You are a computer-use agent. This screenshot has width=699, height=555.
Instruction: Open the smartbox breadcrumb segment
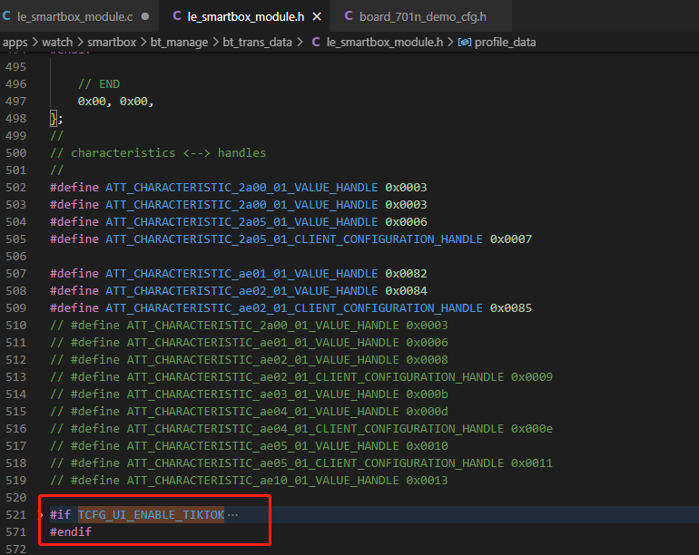(112, 43)
